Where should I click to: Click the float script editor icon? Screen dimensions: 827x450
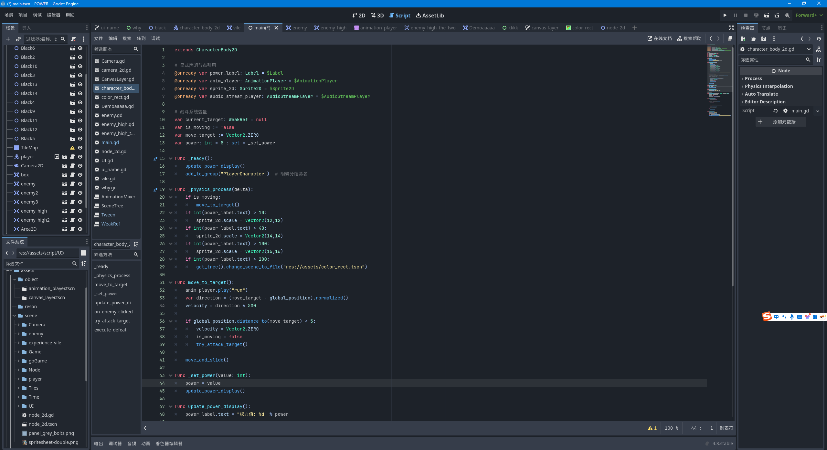point(730,38)
